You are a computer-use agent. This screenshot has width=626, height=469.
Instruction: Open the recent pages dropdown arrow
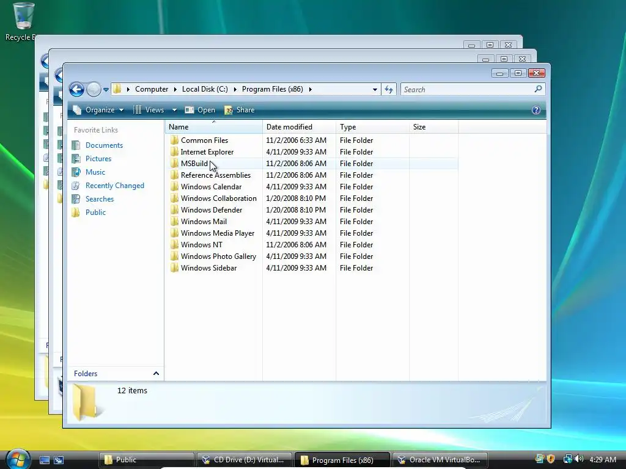106,90
